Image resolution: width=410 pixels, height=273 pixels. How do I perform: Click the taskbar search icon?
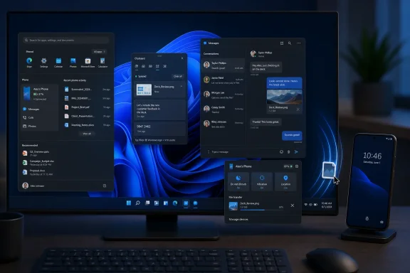click(138, 203)
